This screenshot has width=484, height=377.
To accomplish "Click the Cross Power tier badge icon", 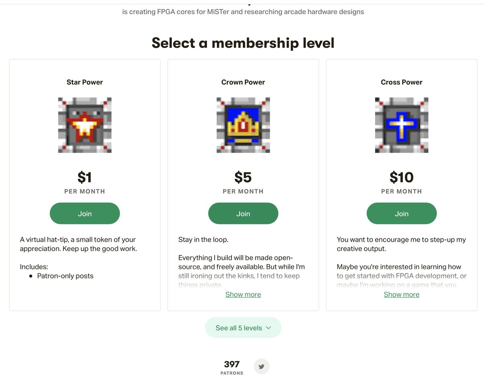I will click(402, 125).
